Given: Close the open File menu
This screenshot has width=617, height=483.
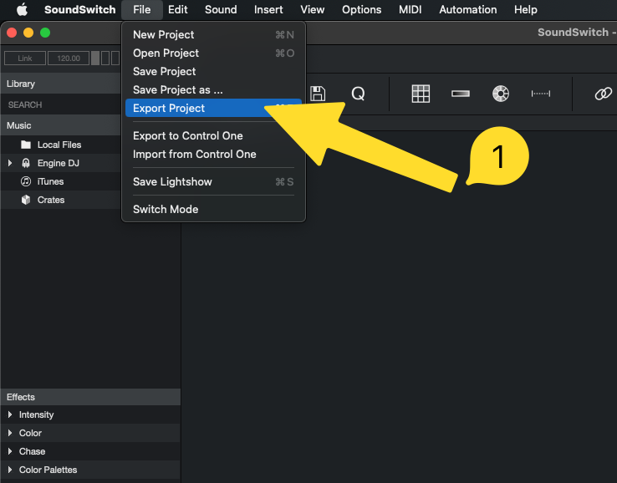Looking at the screenshot, I should [x=141, y=9].
